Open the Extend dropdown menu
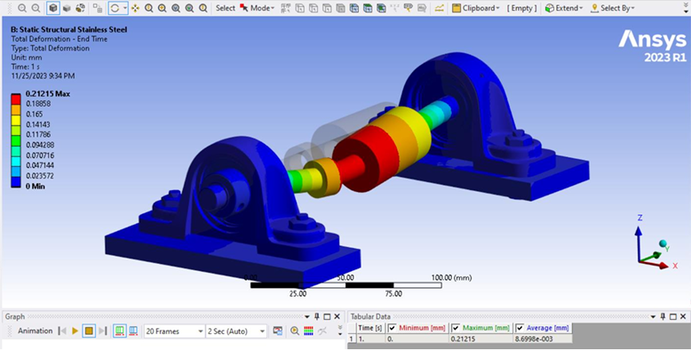This screenshot has width=691, height=351. click(564, 8)
